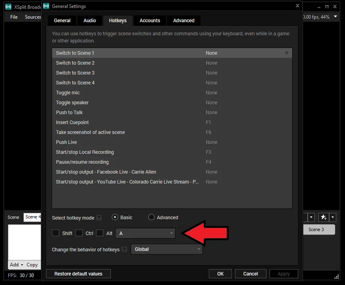
Task: Open the Advanced settings tab
Action: tap(184, 21)
